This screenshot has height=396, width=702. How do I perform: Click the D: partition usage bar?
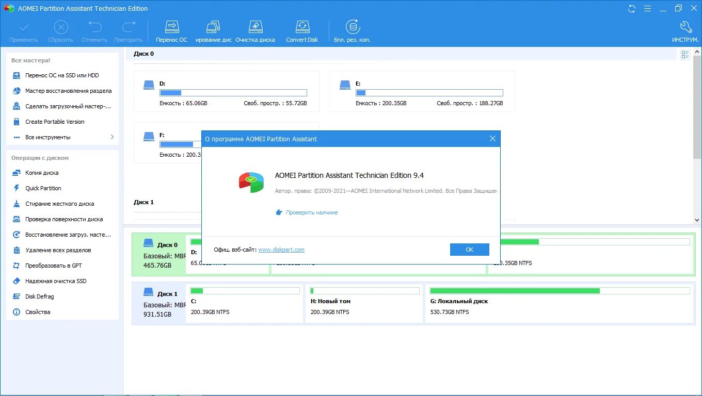(x=233, y=93)
